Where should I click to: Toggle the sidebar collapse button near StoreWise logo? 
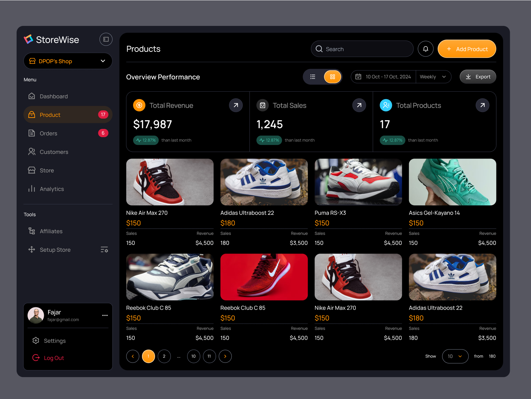(x=106, y=39)
